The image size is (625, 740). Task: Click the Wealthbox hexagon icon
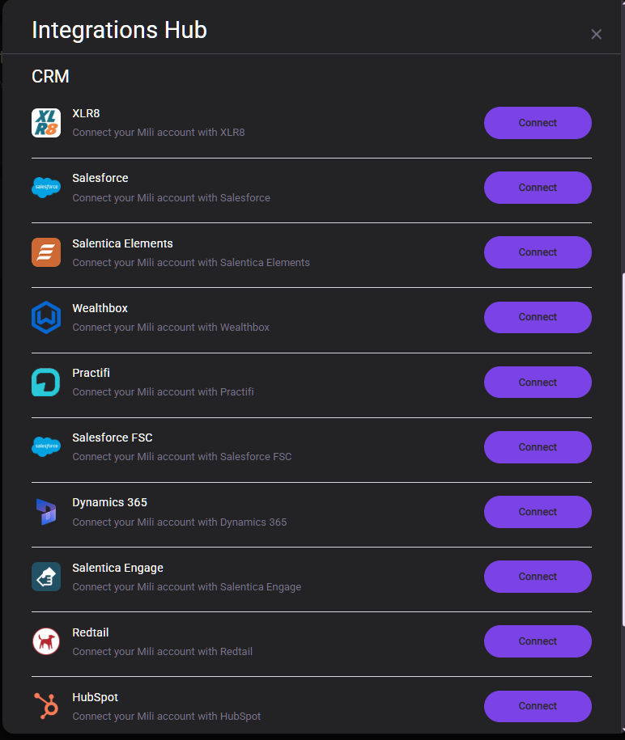[46, 317]
